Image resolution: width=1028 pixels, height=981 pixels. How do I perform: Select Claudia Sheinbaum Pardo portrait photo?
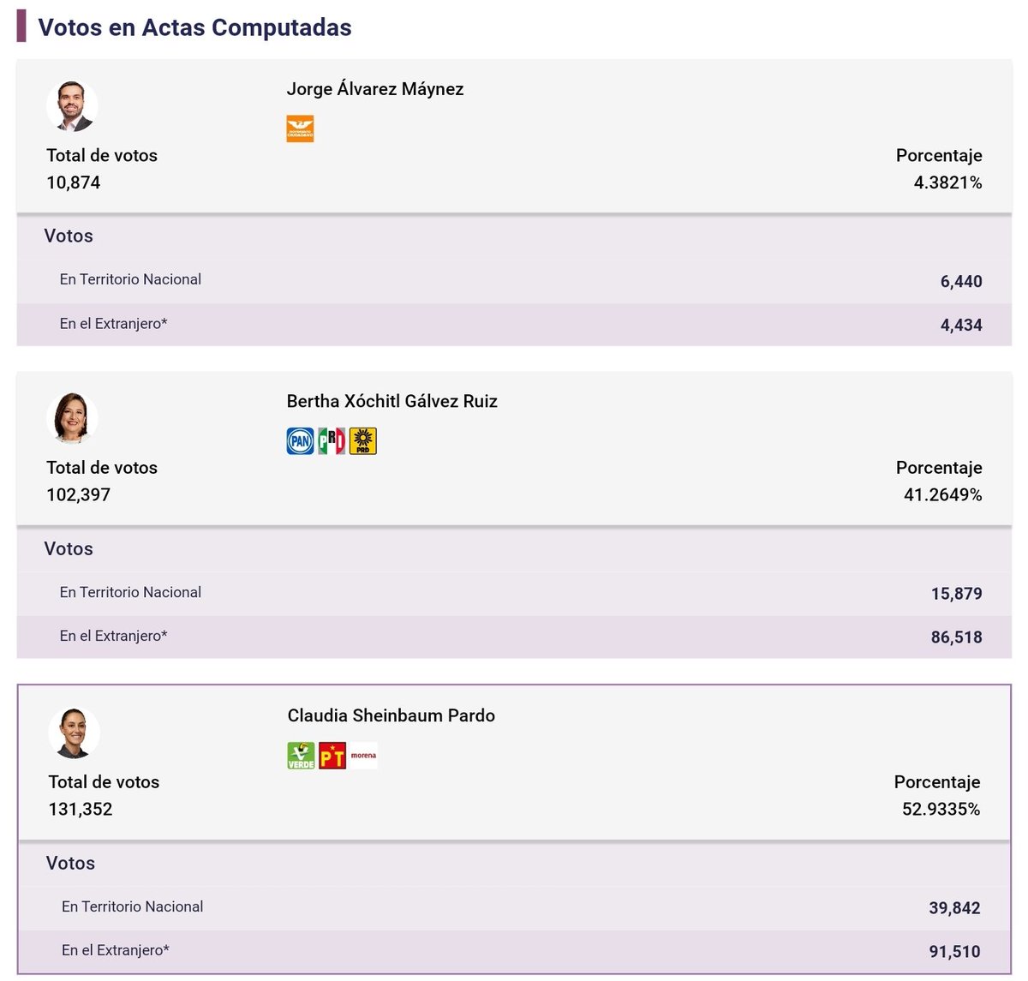pos(74,733)
